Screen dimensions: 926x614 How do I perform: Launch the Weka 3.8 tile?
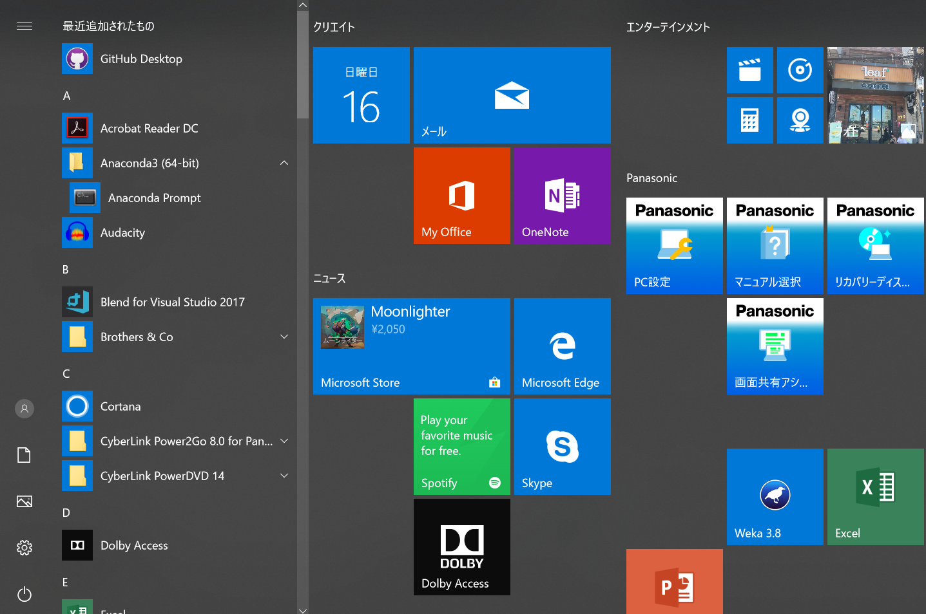point(775,497)
